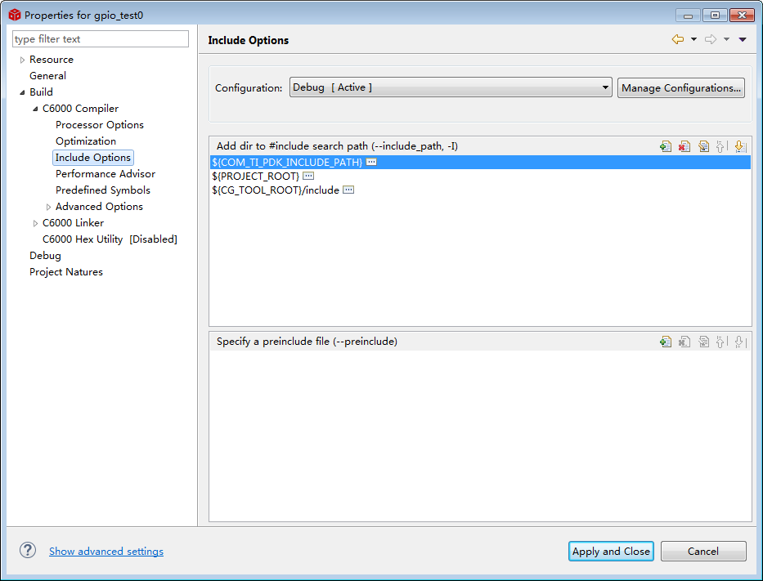Click ellipsis button next to ${CG_TOOL_ROOT}/include
The height and width of the screenshot is (581, 763).
(348, 190)
